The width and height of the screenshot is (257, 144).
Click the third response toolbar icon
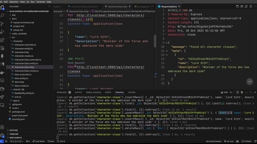pyautogui.click(x=246, y=6)
